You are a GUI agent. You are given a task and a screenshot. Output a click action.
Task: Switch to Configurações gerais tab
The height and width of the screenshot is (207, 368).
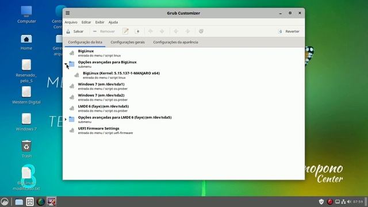point(128,42)
